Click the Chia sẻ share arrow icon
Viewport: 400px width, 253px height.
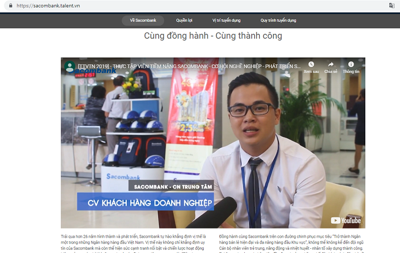click(331, 64)
